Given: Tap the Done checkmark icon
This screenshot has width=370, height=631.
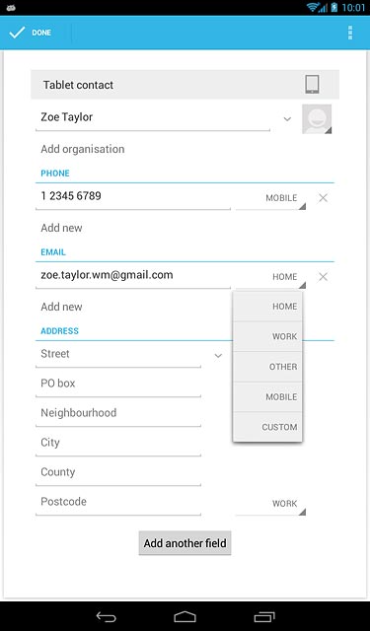Looking at the screenshot, I should pos(17,33).
